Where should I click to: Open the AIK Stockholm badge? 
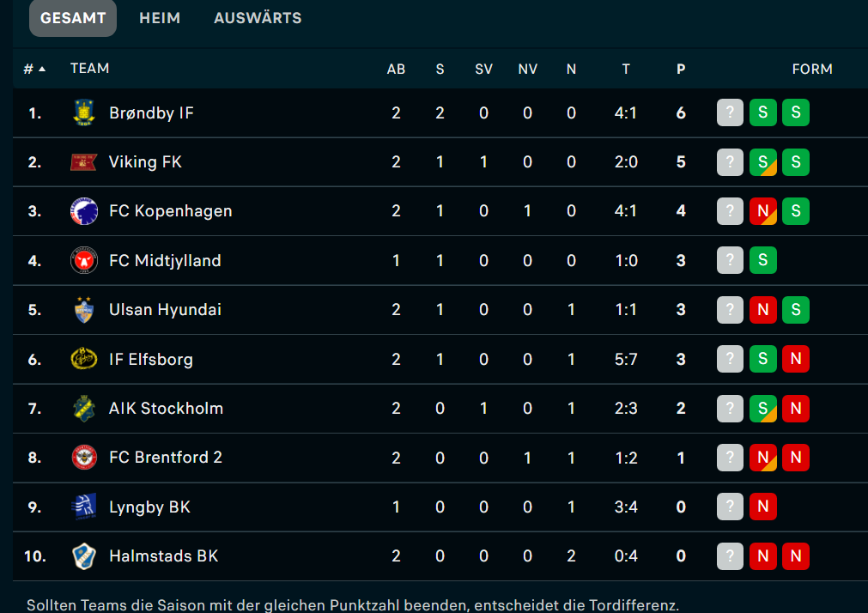(x=84, y=408)
